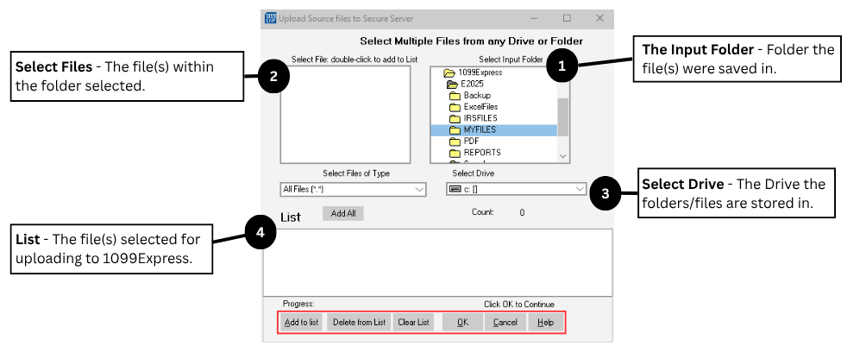
Task: Minimize the Upload Source files window
Action: point(534,19)
